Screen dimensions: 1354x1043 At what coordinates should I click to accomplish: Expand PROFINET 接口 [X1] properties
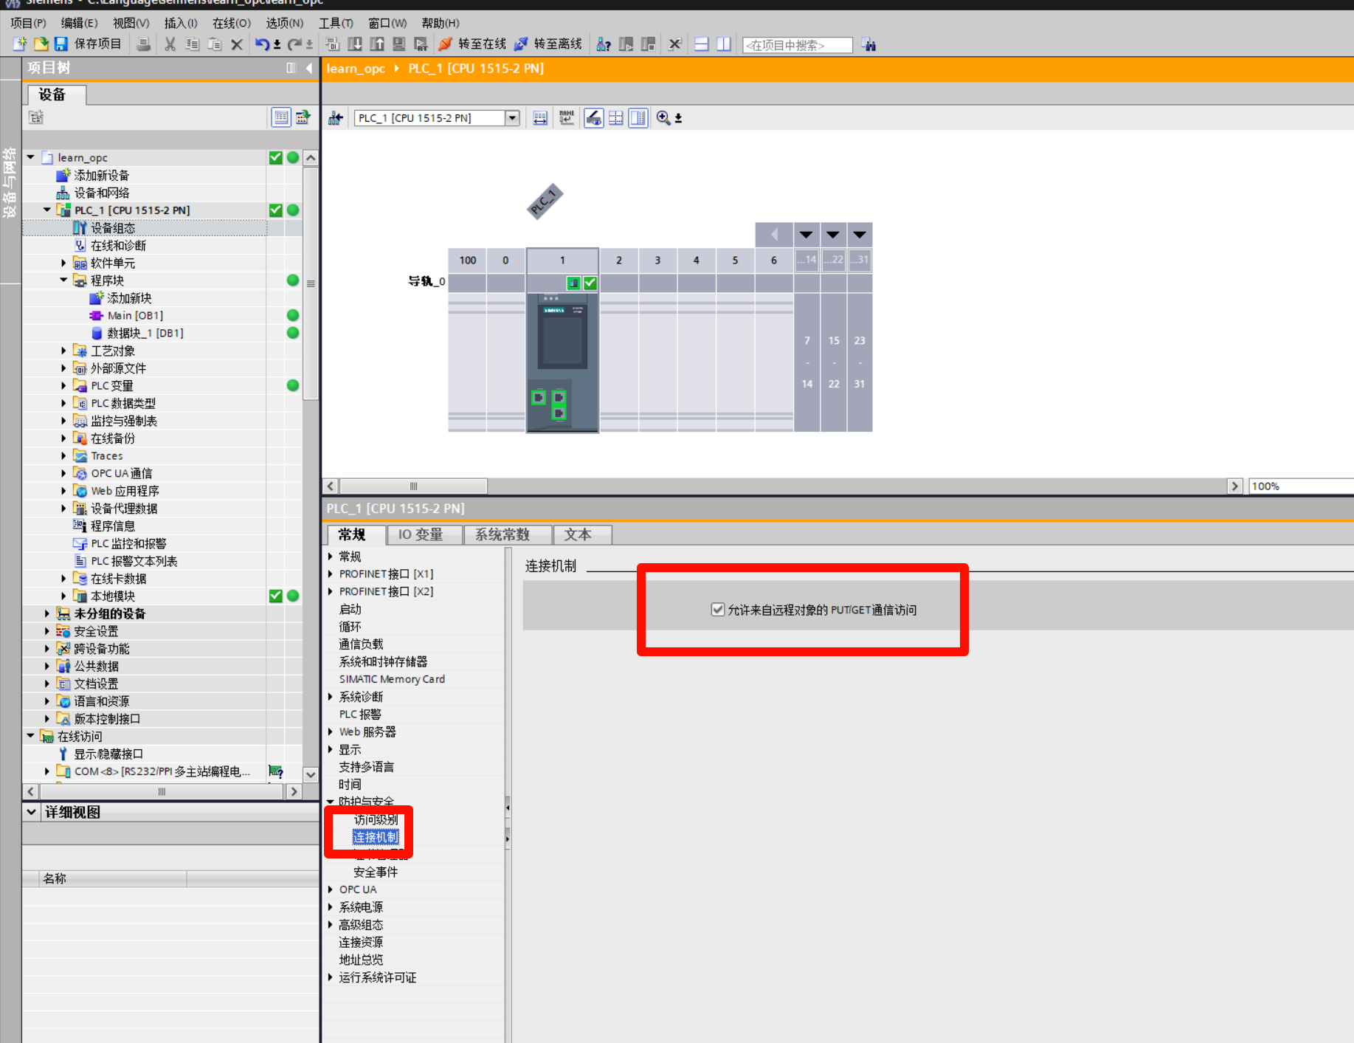[x=331, y=574]
